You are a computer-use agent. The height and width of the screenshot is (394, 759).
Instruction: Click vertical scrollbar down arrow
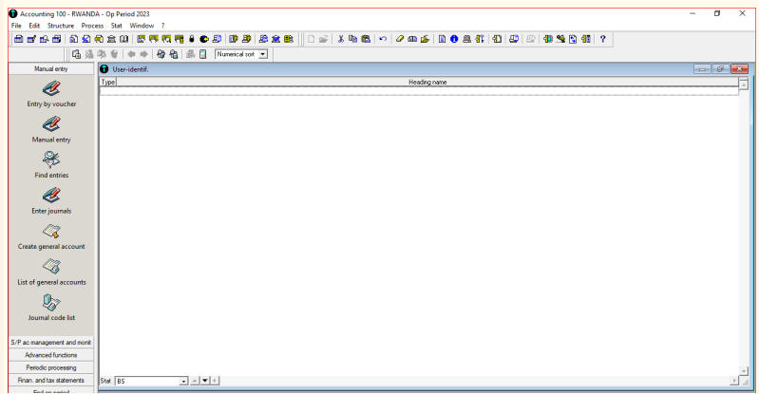tap(744, 371)
